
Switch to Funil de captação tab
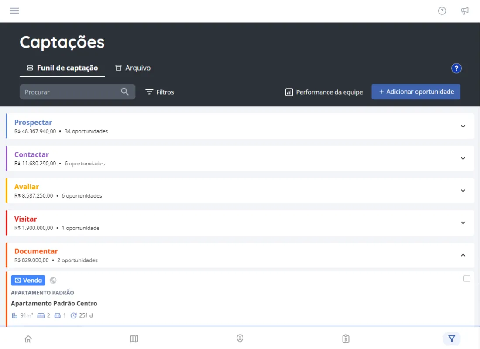(x=62, y=68)
